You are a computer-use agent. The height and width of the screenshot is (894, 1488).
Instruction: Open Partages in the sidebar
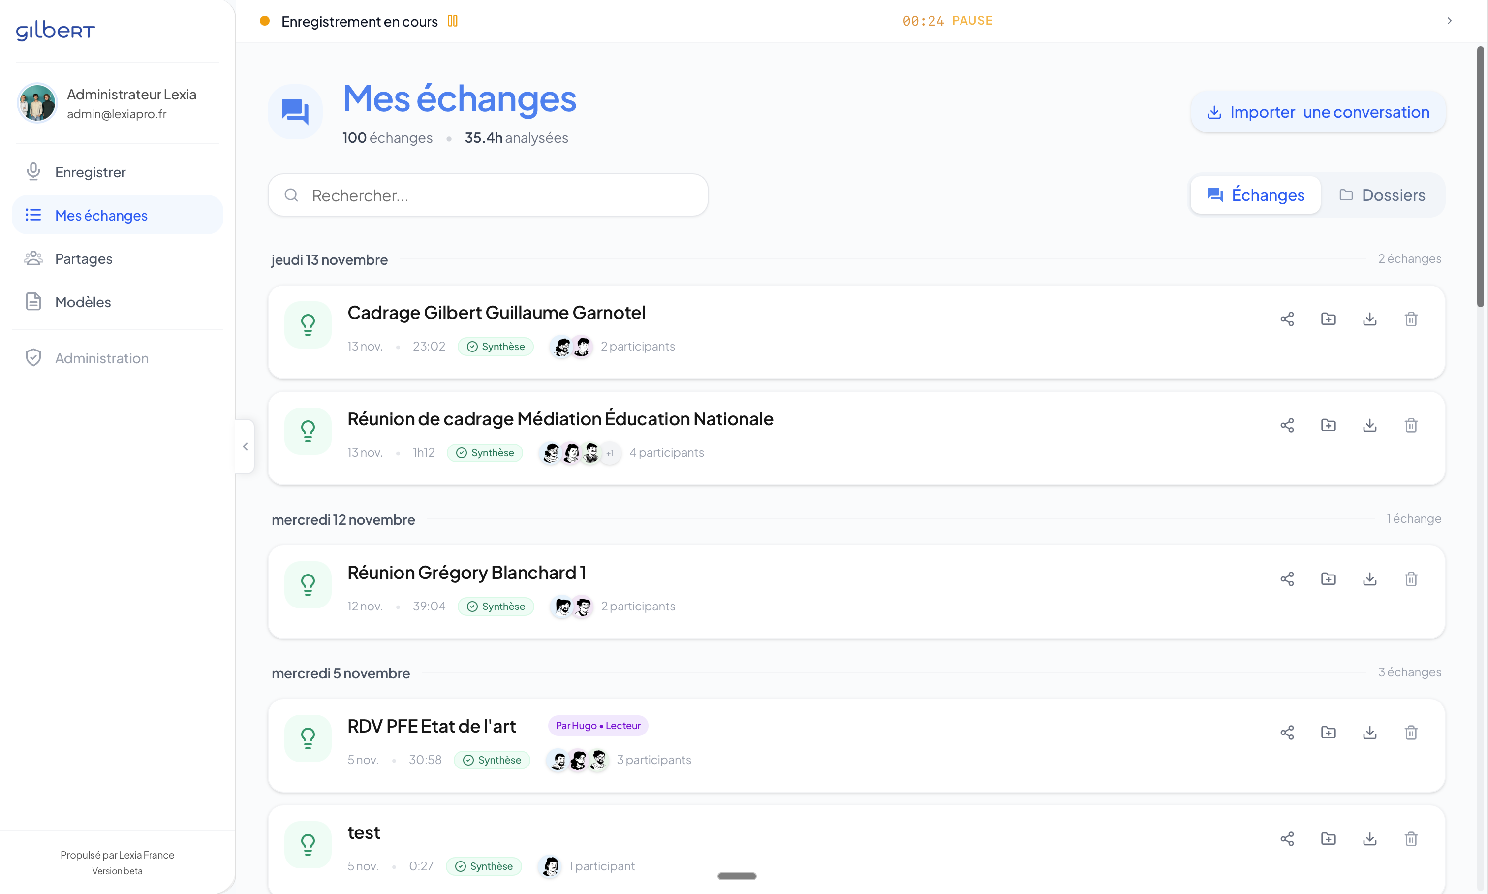click(x=84, y=259)
